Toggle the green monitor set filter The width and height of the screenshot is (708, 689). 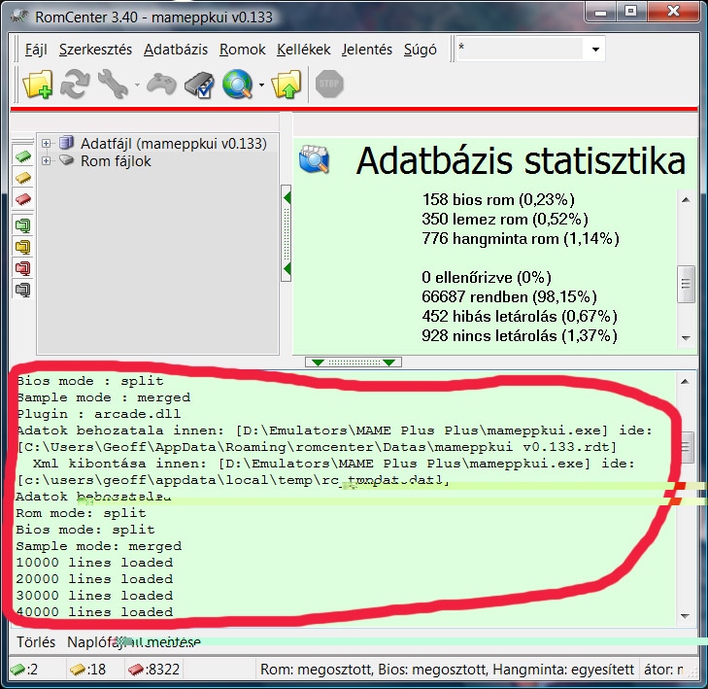tap(23, 225)
